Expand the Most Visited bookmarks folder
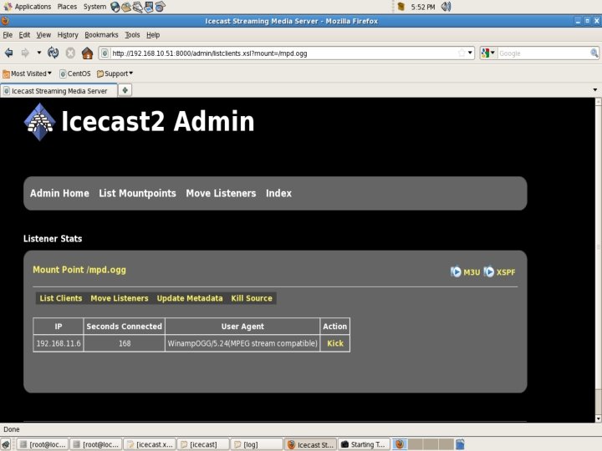The height and width of the screenshot is (451, 602). 27,73
